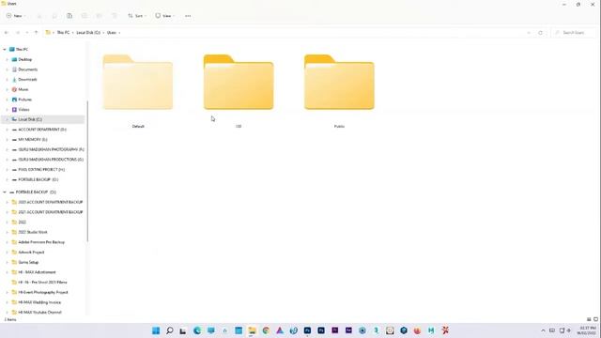Click the folder icon in address bar
Image resolution: width=601 pixels, height=338 pixels.
coord(48,33)
